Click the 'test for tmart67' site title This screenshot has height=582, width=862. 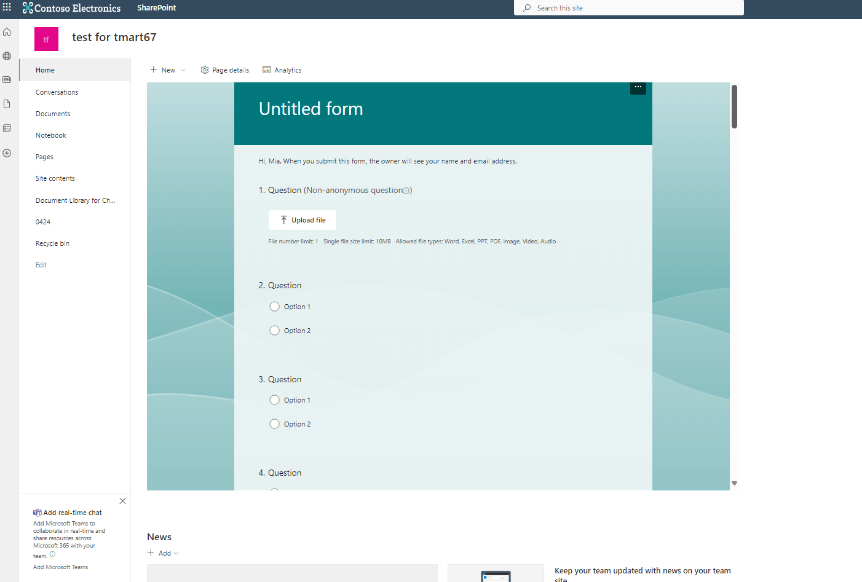[114, 37]
